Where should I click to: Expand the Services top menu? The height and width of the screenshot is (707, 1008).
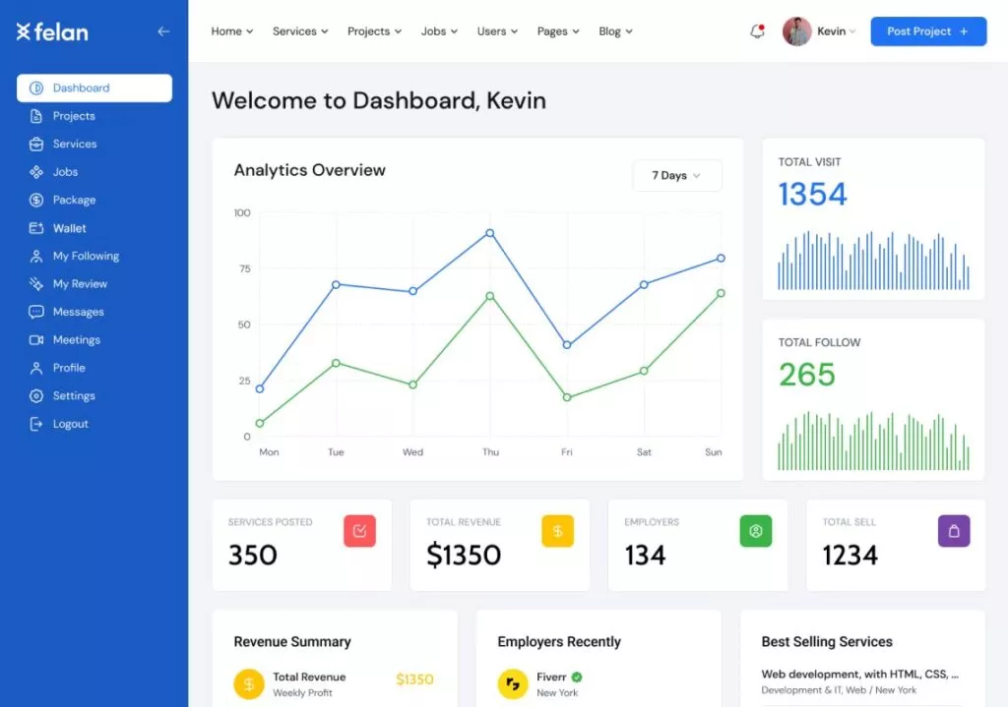pos(300,31)
